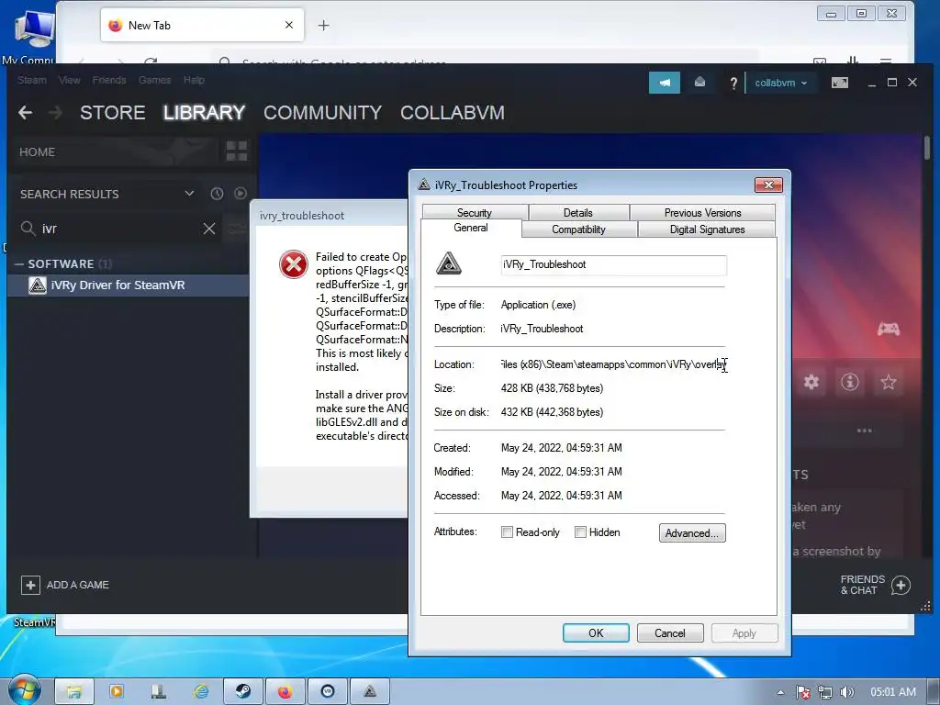Select the General tab
The image size is (940, 705).
(471, 228)
